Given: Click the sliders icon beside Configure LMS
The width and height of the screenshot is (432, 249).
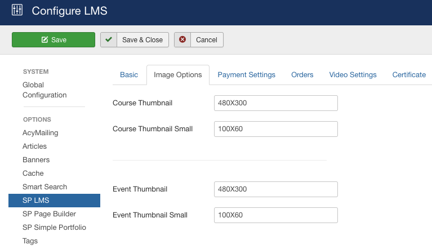Looking at the screenshot, I should (17, 10).
